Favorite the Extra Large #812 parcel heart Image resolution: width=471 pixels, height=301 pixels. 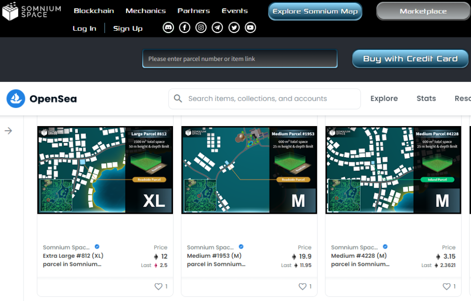pyautogui.click(x=158, y=286)
